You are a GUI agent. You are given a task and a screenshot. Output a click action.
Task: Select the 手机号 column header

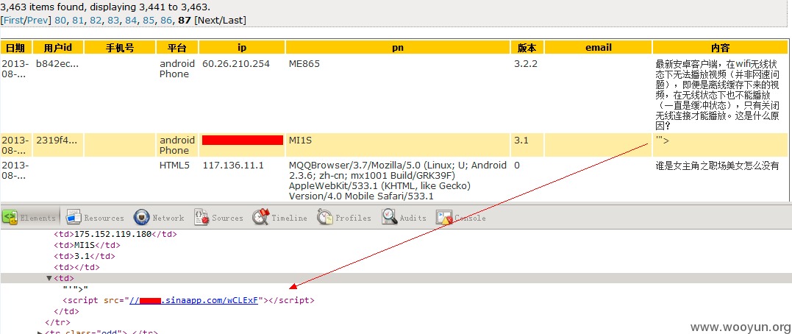120,48
